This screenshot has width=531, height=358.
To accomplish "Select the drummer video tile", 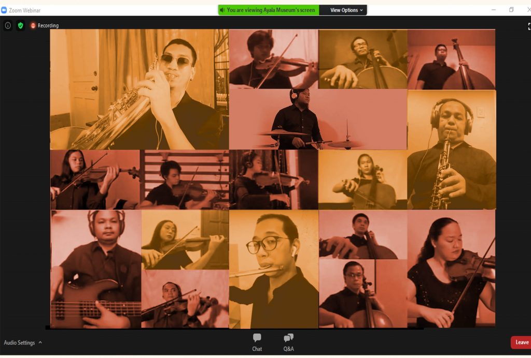I will 317,119.
